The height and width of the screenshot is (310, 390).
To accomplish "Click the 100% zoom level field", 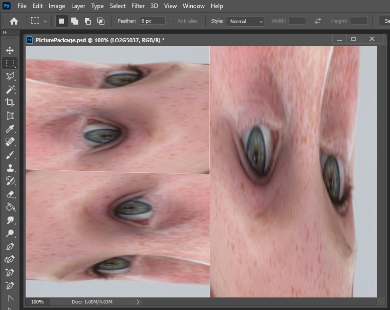I will pos(37,302).
